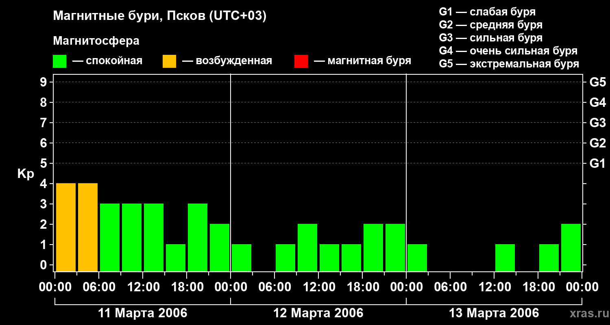Click the orange 'возбужденная' legend swatch

pyautogui.click(x=169, y=61)
